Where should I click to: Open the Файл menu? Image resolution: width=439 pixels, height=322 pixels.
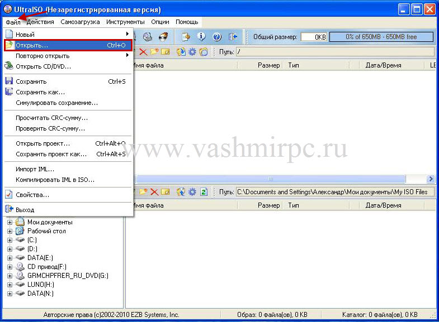[x=13, y=22]
